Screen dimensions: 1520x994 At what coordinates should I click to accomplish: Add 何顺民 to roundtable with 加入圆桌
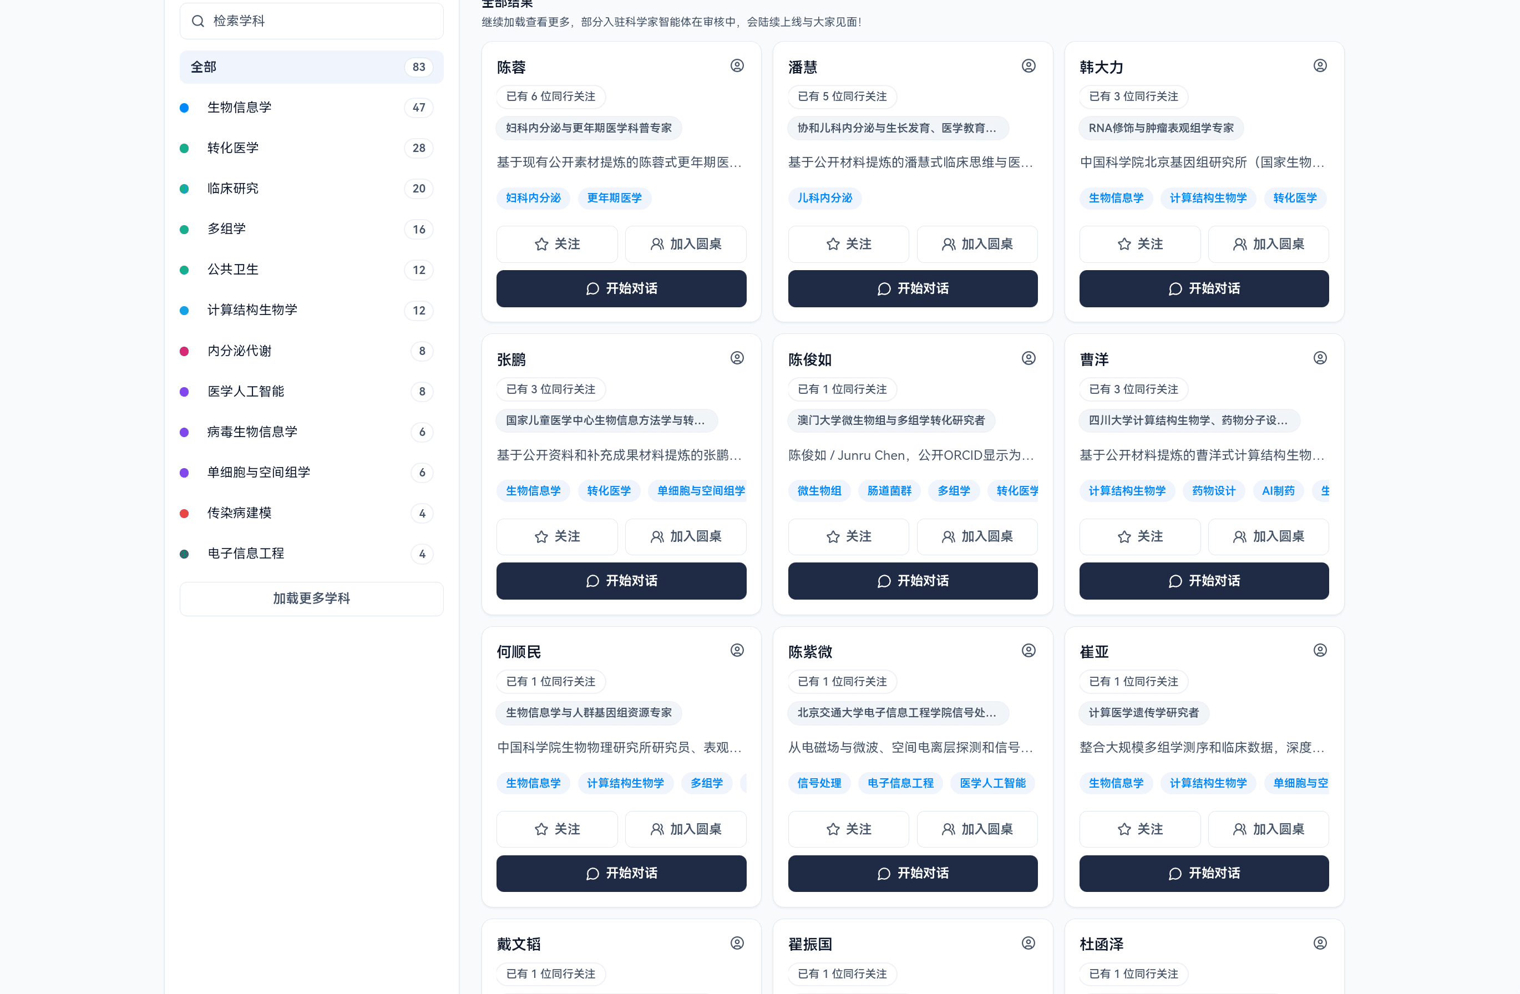click(x=686, y=829)
